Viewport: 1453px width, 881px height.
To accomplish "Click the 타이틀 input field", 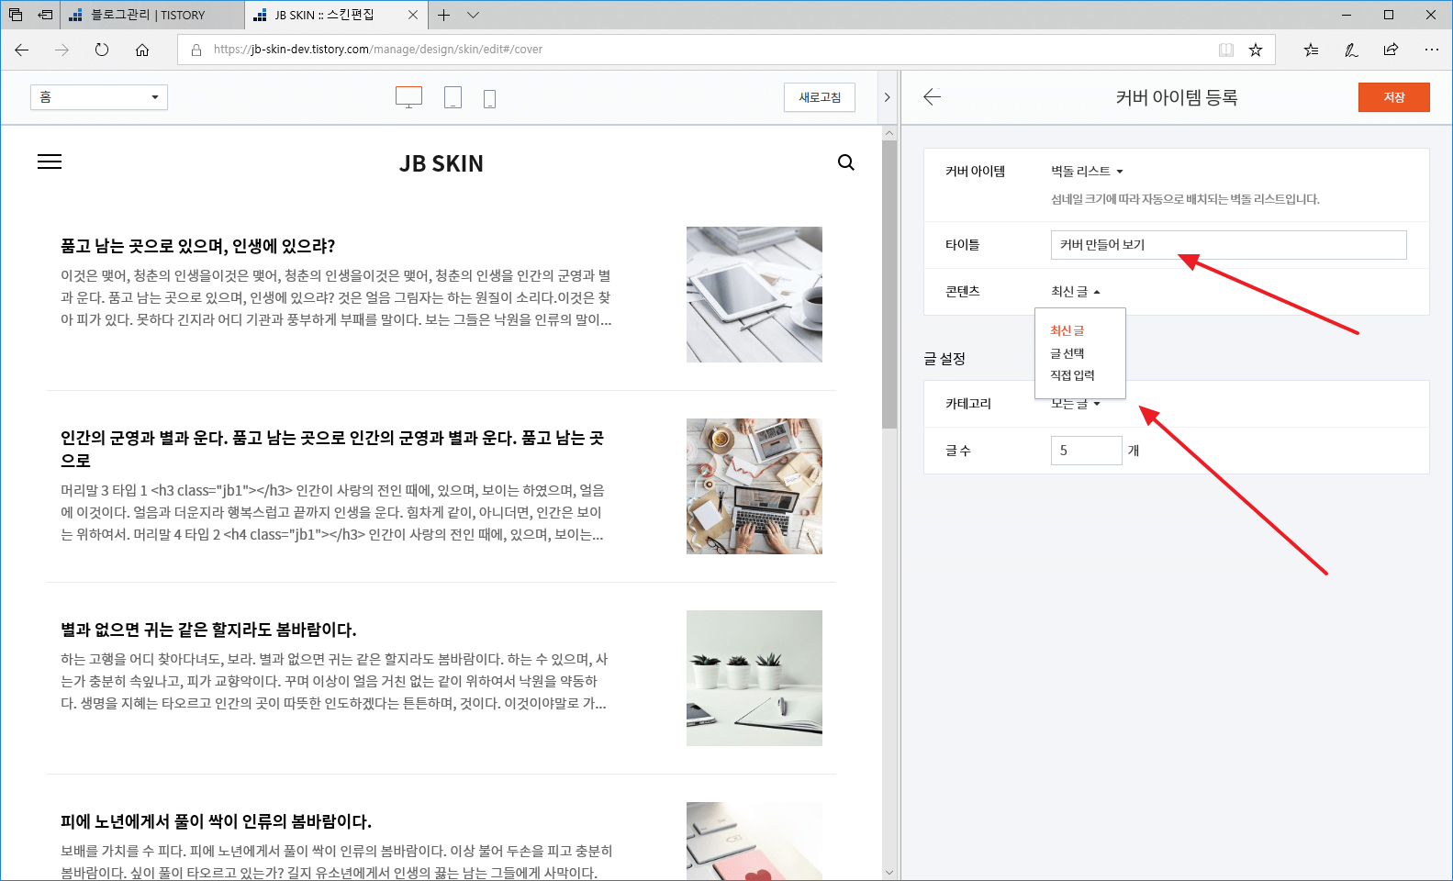I will tap(1228, 245).
